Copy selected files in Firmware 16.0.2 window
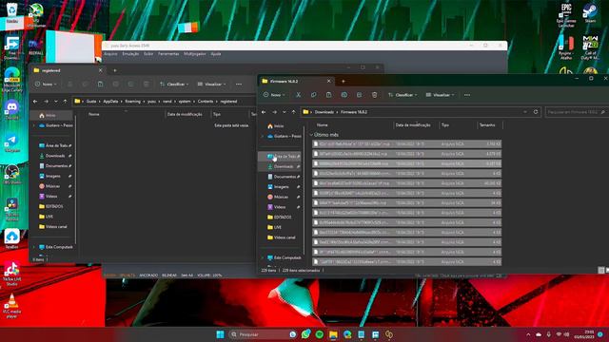The width and height of the screenshot is (609, 342). point(313,95)
